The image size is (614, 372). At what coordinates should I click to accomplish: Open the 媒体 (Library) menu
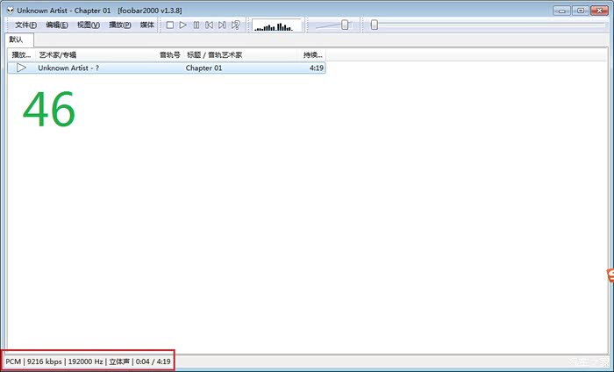point(147,25)
